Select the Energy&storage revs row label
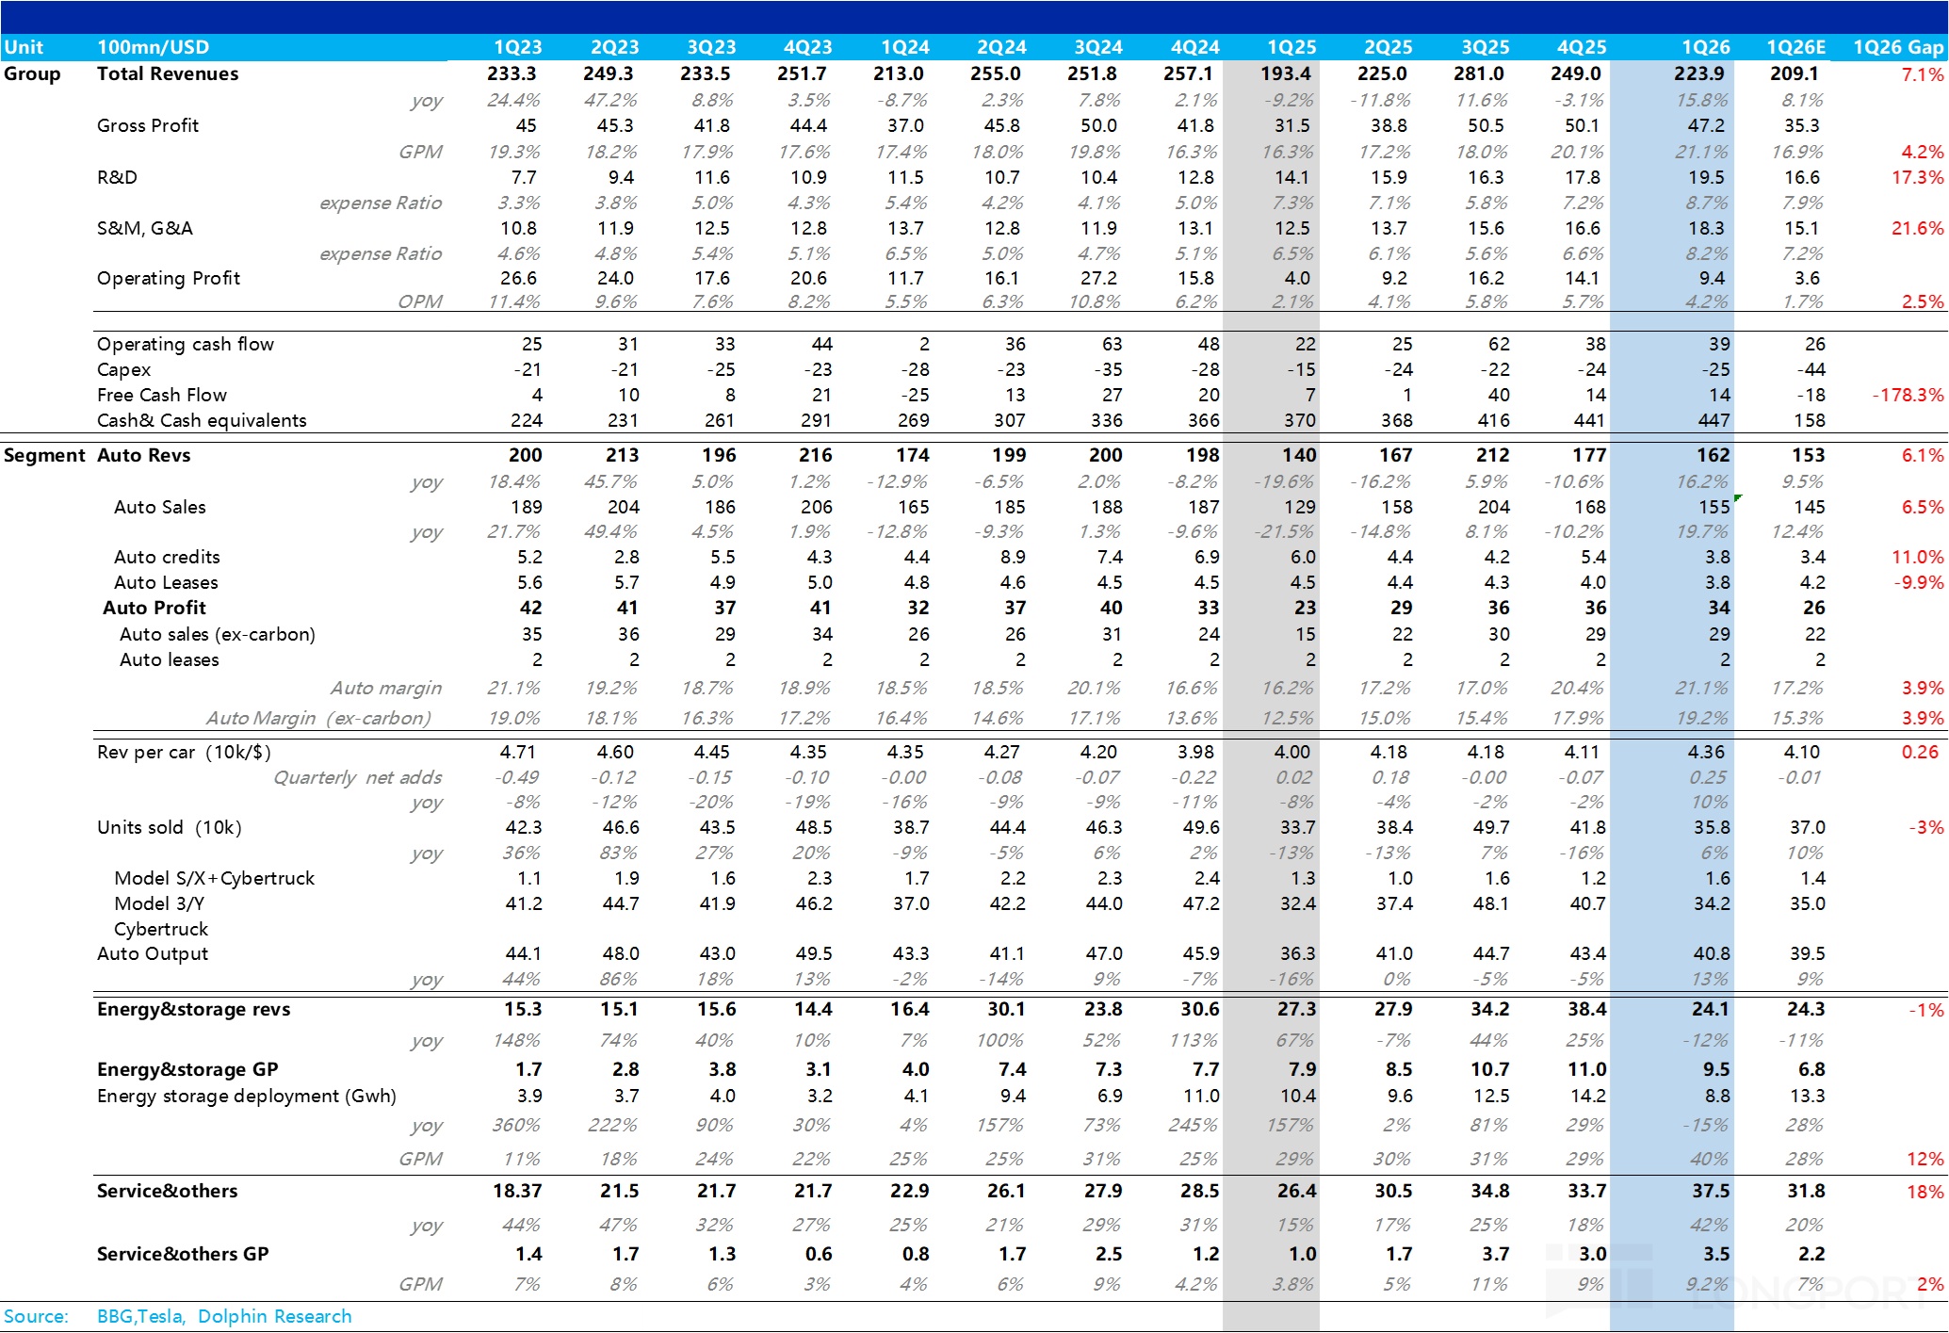Screen dimensions: 1949x1333 tap(193, 1009)
